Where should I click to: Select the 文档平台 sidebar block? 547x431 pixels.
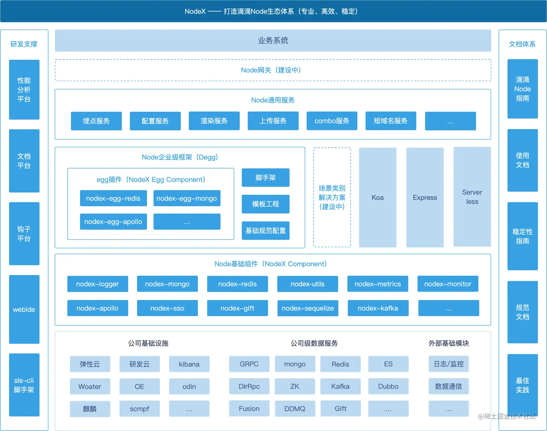click(x=24, y=161)
